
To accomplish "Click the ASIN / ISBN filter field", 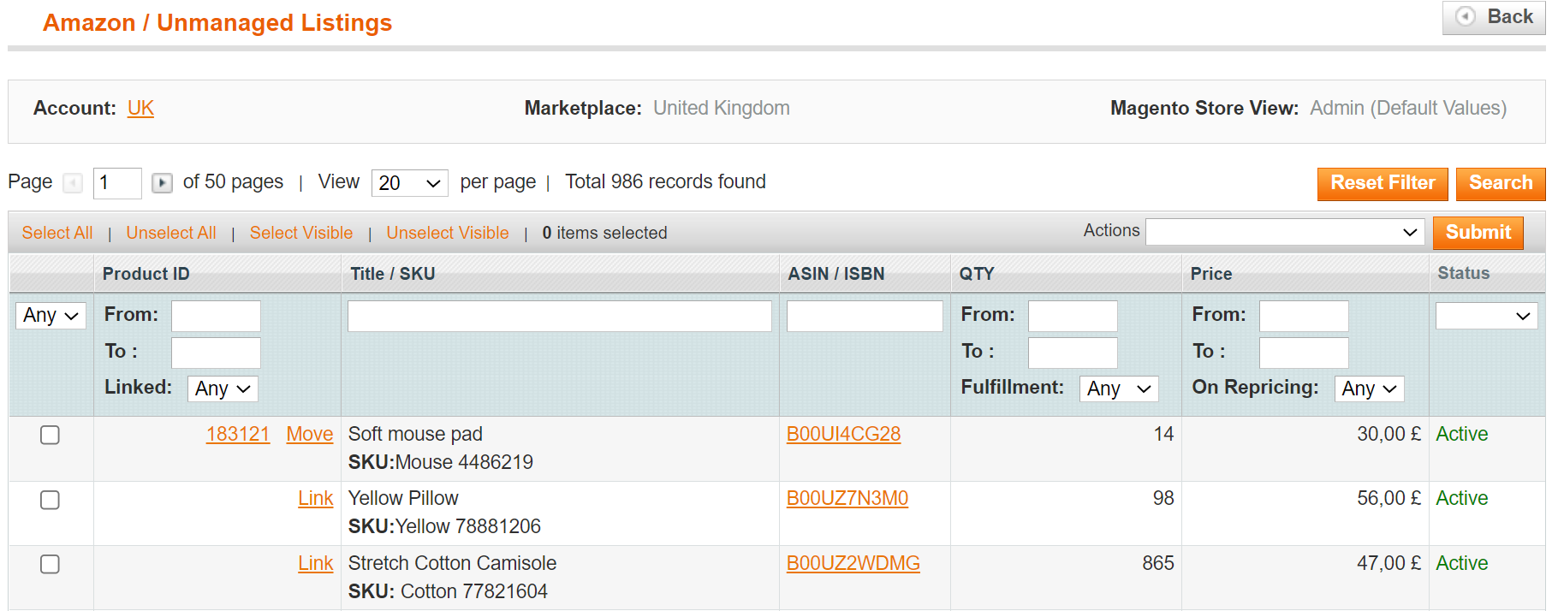I will click(865, 316).
